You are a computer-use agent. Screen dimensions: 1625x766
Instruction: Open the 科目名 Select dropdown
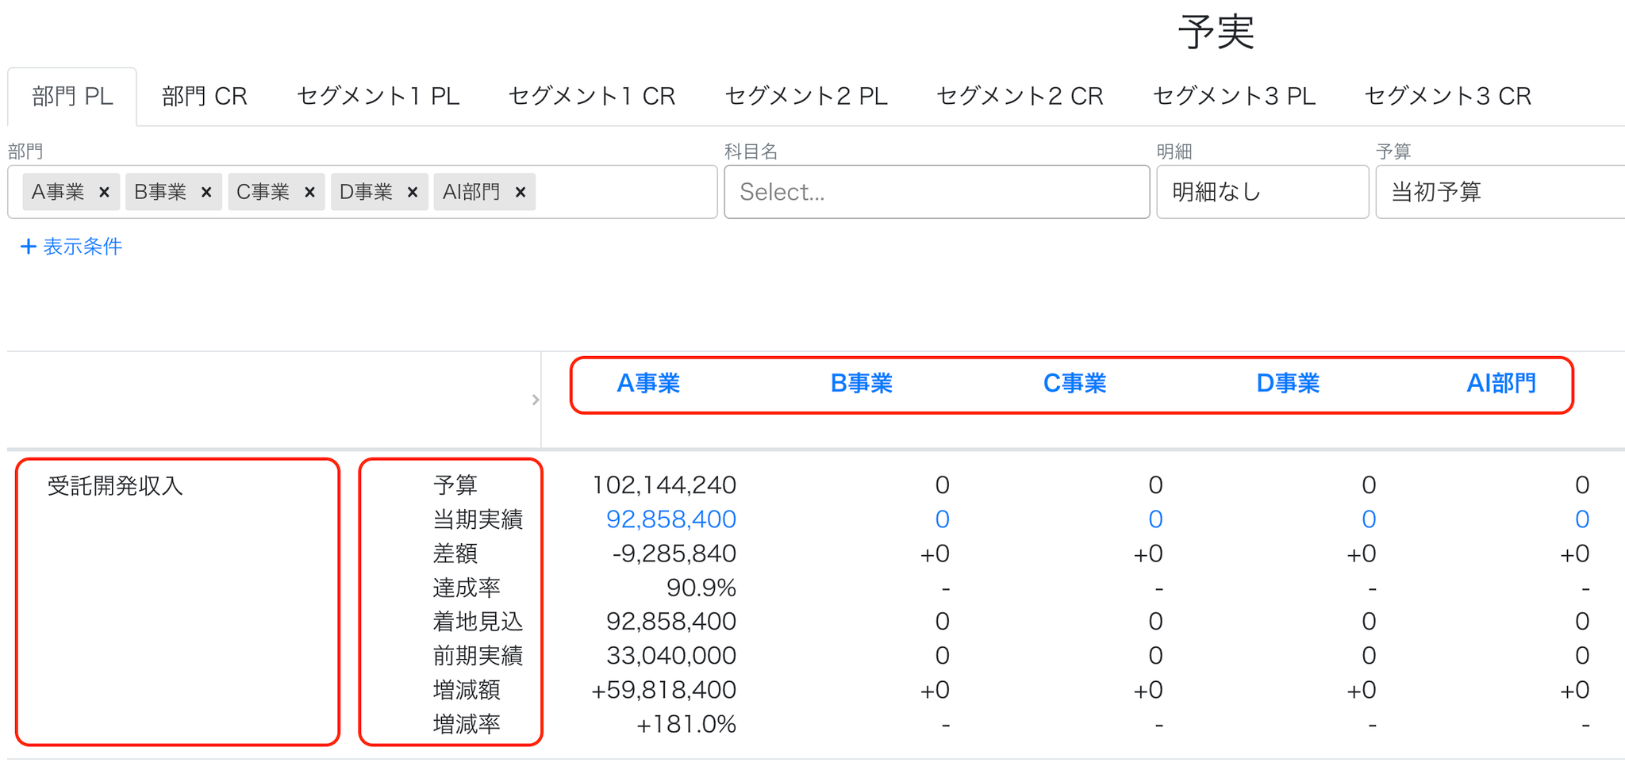coord(936,192)
